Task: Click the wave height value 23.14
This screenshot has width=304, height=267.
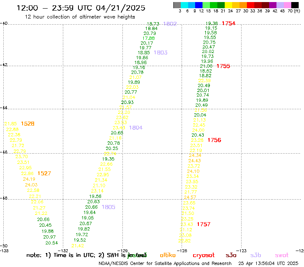Action: pos(97,191)
